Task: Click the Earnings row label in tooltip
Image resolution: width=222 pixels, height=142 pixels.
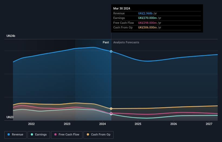Action: [x=119, y=18]
